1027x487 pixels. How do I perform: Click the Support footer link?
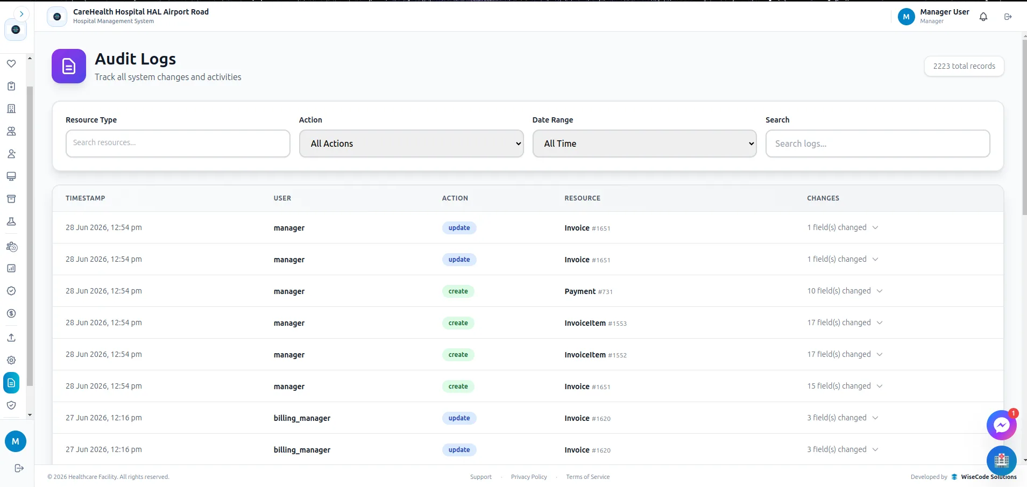click(481, 477)
